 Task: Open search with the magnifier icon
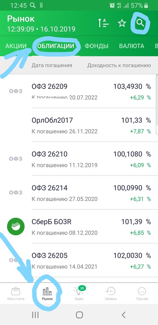click(141, 23)
